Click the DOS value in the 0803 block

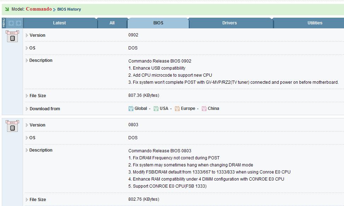(x=133, y=138)
